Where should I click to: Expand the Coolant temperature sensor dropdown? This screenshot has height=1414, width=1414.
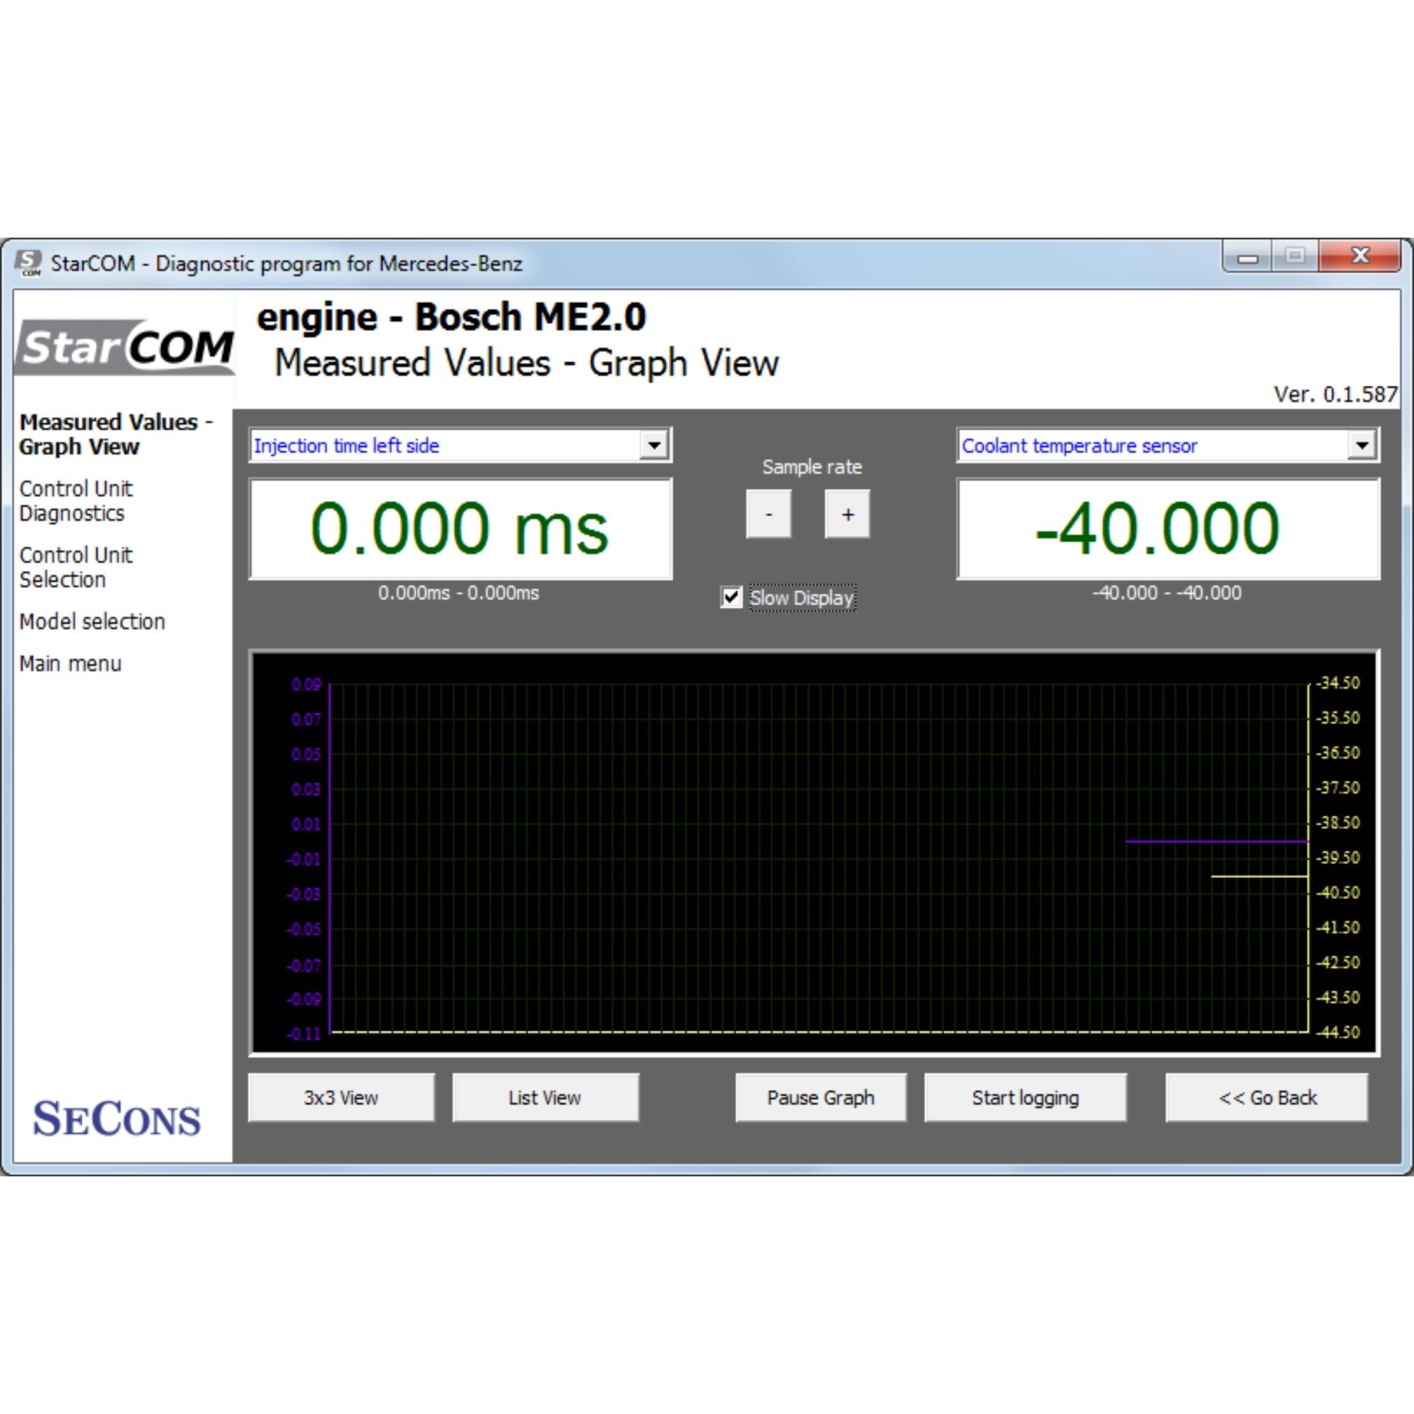(x=1168, y=445)
